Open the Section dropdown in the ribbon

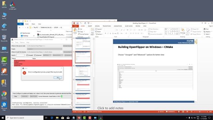(x=99, y=34)
